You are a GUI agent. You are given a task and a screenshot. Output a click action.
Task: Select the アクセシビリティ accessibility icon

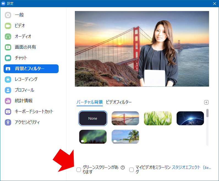tap(8, 122)
